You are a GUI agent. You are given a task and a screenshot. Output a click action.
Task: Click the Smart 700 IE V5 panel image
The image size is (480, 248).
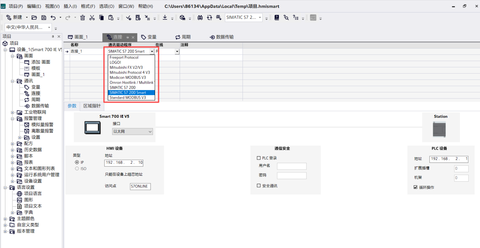click(x=92, y=128)
